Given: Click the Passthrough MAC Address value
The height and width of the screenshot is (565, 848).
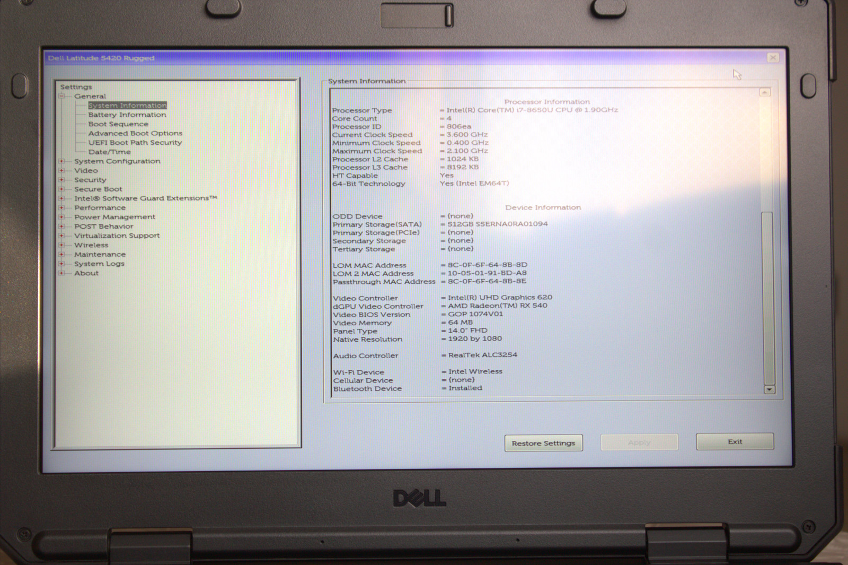Looking at the screenshot, I should (487, 281).
